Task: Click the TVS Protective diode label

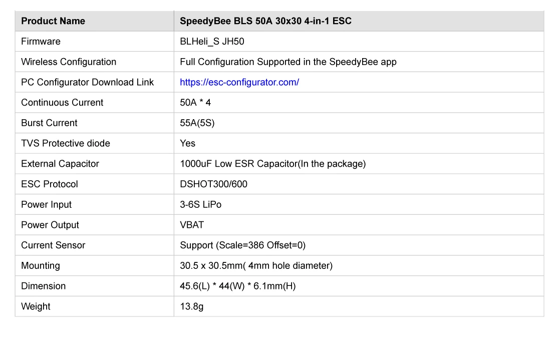Action: pyautogui.click(x=66, y=143)
